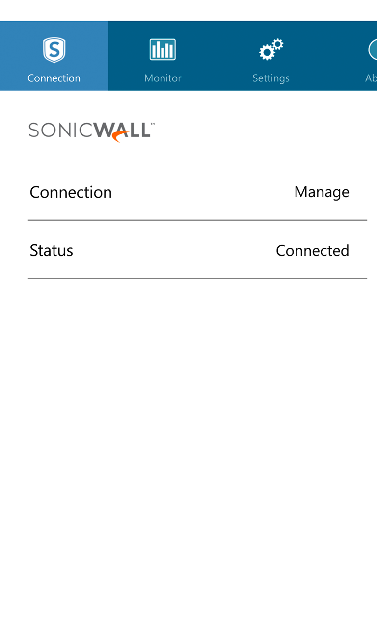Select the Status row label
Viewport: 377px width, 628px height.
tap(52, 250)
